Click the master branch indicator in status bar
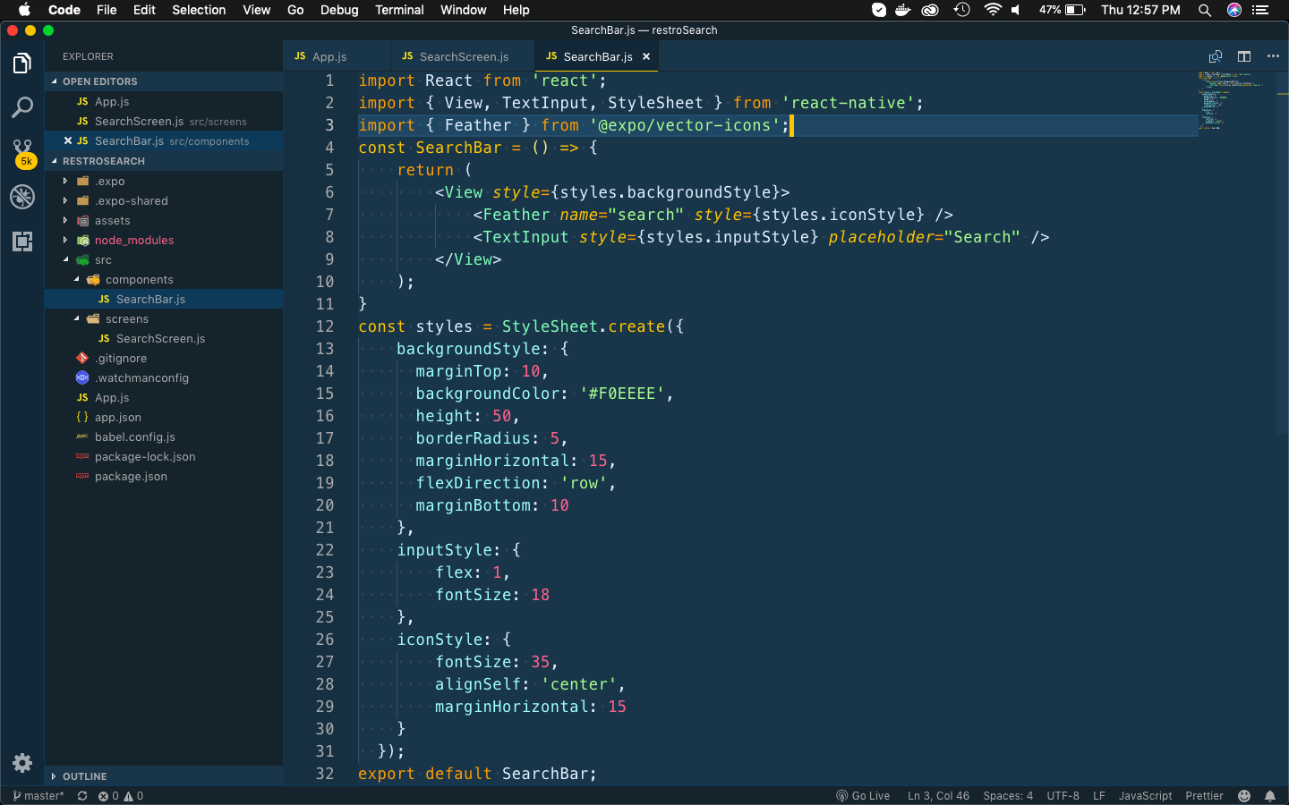1289x805 pixels. click(x=38, y=796)
